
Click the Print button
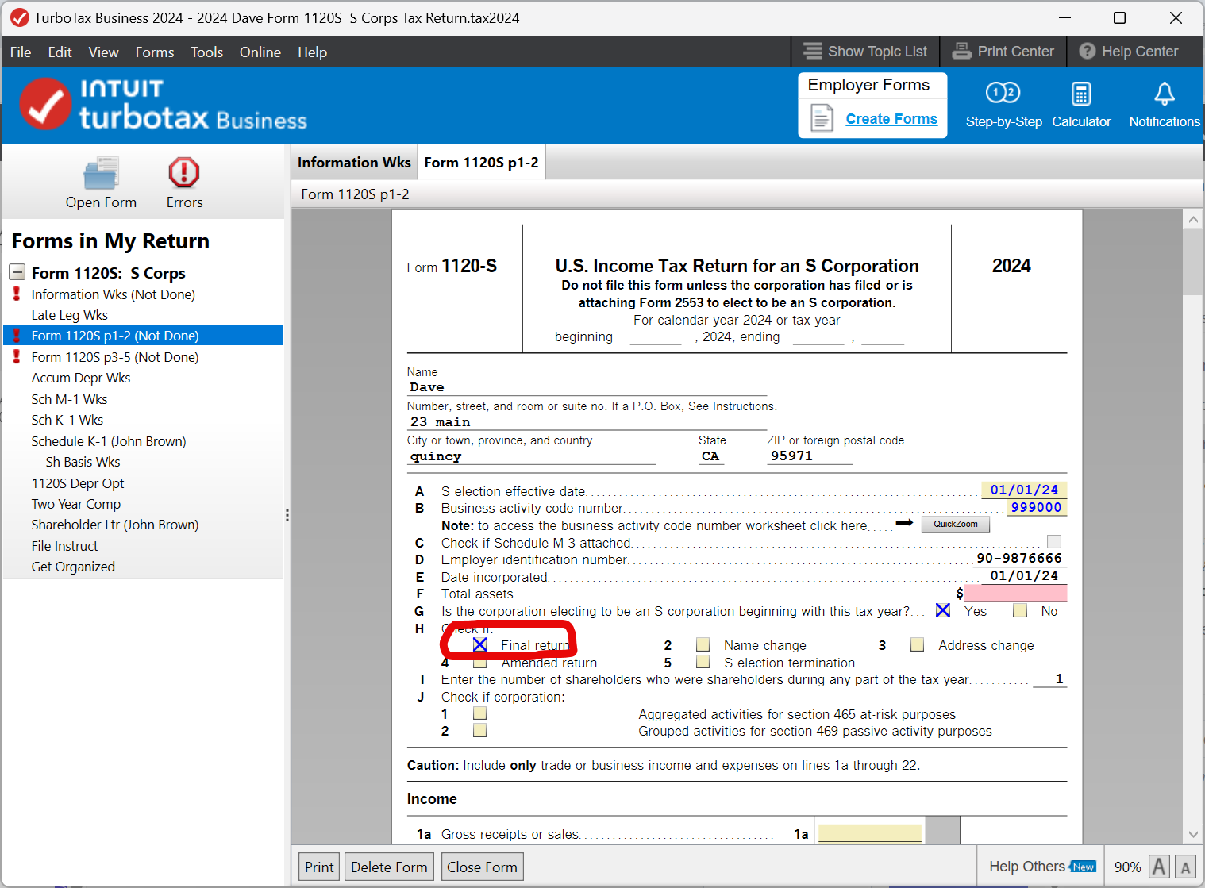[319, 867]
